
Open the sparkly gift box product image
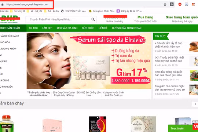coord(143,124)
